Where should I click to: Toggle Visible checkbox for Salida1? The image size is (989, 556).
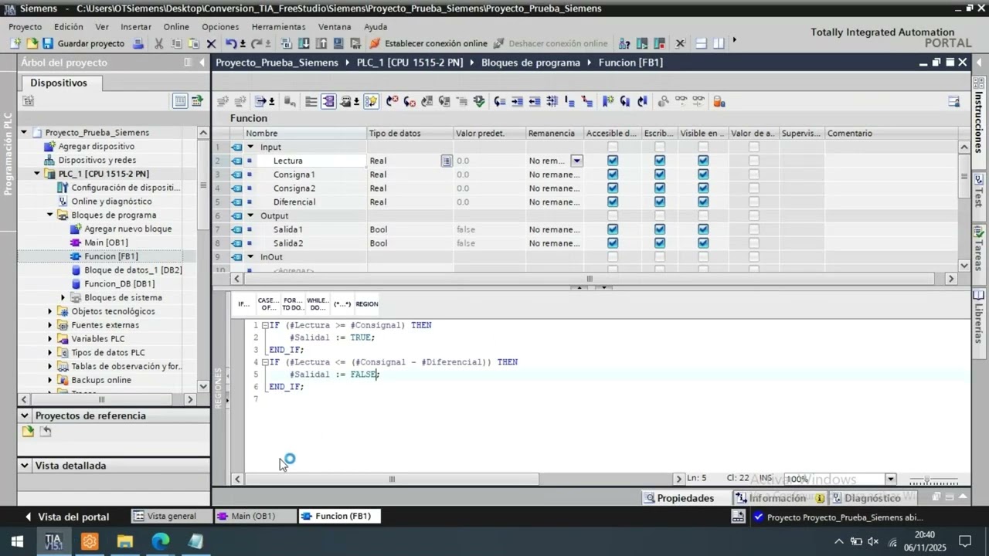tap(703, 229)
